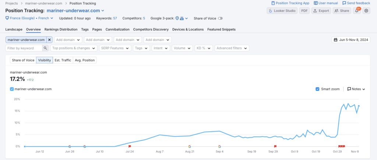This screenshot has height=160, width=377.
Task: Click the 17.2% visibility value
Action: coord(17,79)
